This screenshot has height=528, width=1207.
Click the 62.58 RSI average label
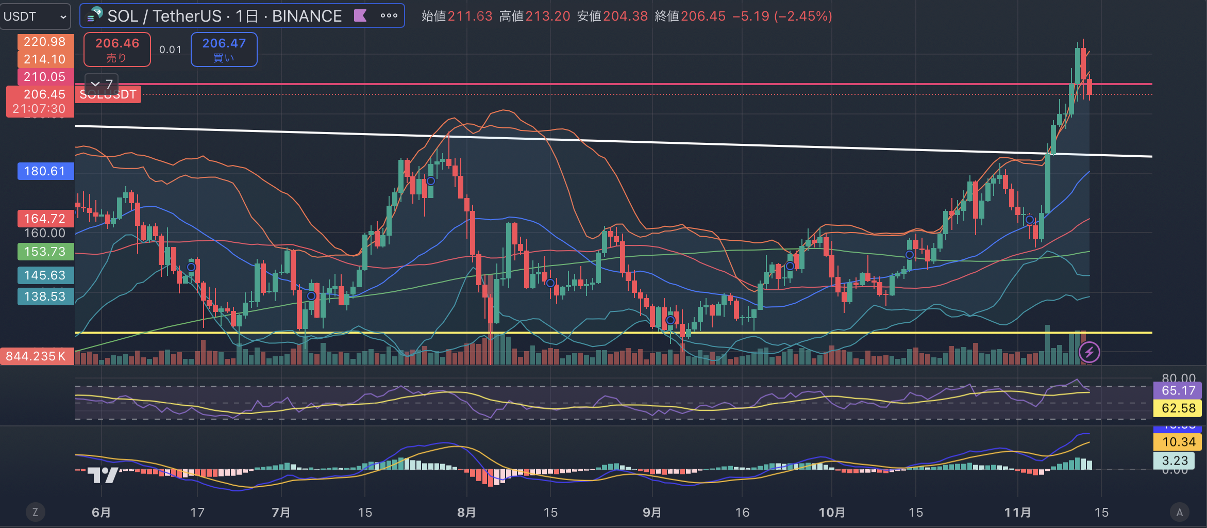[1178, 408]
